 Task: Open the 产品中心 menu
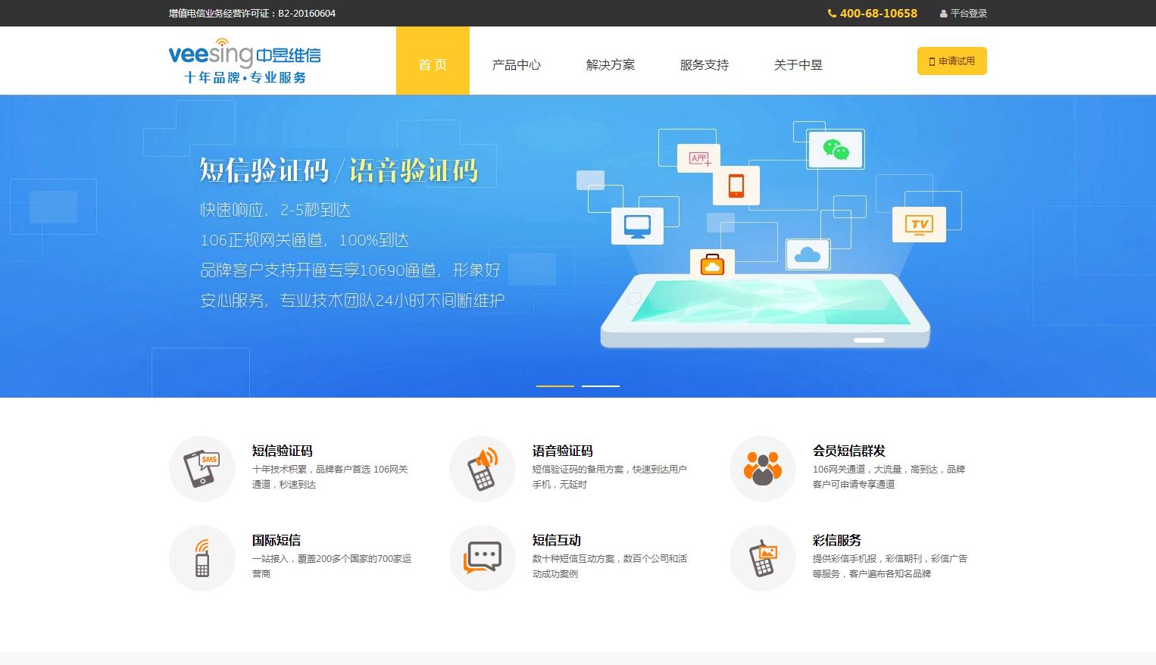tap(516, 65)
